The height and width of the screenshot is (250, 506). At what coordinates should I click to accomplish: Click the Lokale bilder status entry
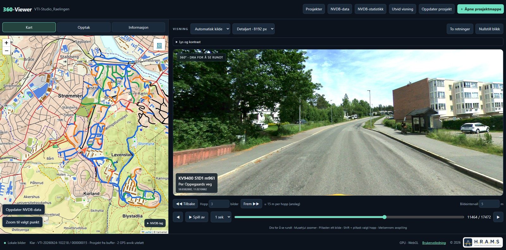click(15, 243)
